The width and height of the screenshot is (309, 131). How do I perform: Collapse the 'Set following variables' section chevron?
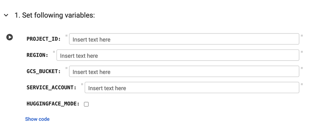(x=6, y=15)
